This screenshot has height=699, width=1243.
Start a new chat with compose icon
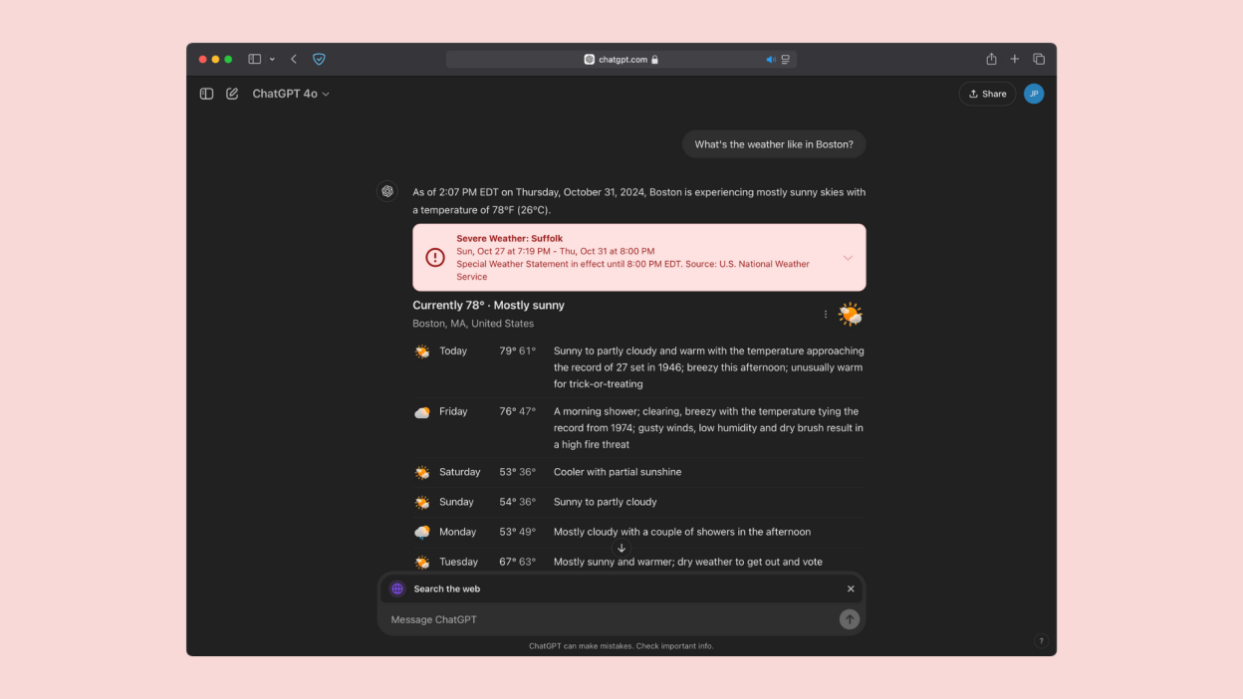[x=232, y=94]
